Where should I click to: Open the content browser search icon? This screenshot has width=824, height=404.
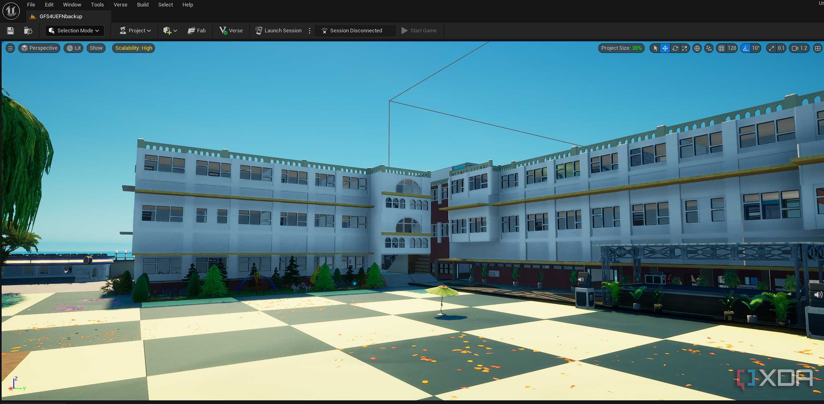pos(28,31)
